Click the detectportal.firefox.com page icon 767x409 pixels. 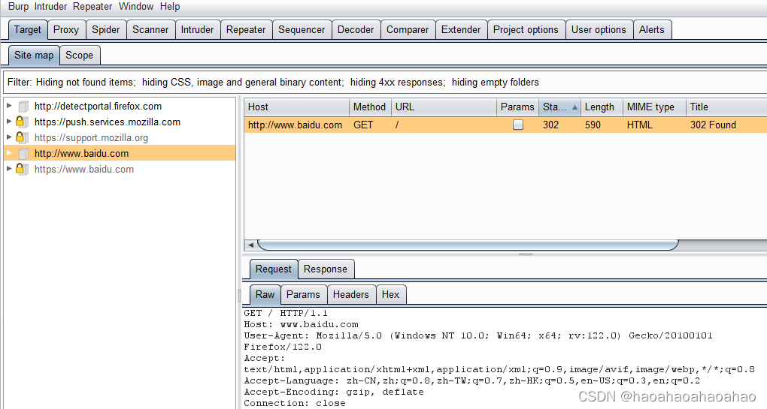(23, 107)
